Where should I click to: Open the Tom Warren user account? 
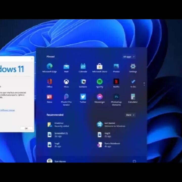click(x=56, y=161)
